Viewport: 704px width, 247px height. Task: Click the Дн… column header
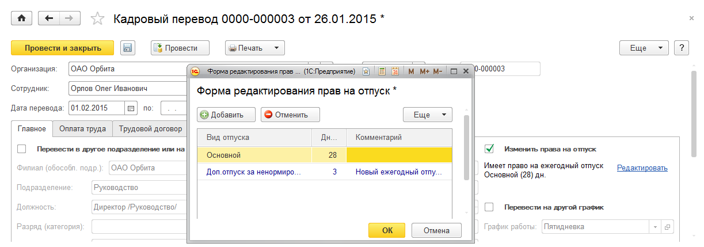click(329, 138)
